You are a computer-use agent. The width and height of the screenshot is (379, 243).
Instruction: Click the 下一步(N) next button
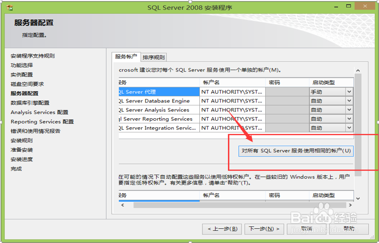tap(264, 229)
